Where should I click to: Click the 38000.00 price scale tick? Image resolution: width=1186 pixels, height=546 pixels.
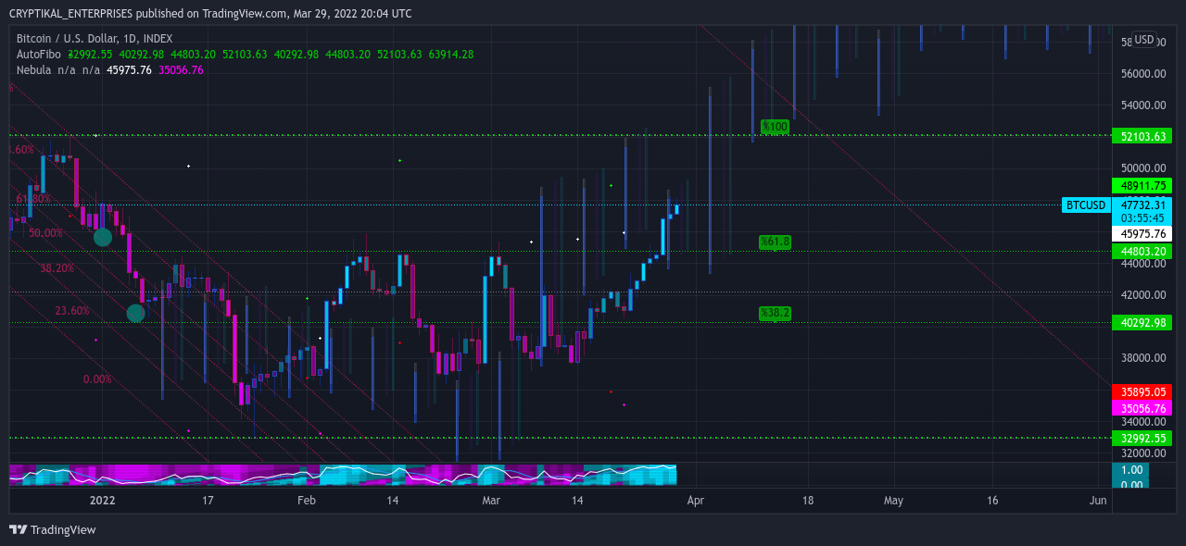coord(1142,357)
